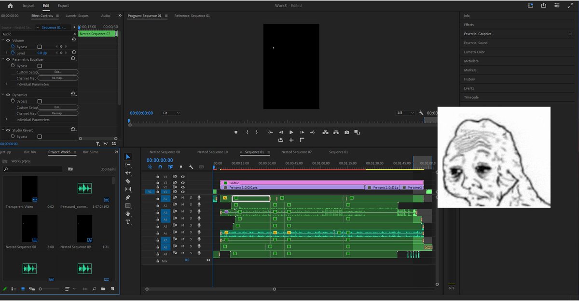Click Play in Program monitor
Viewport: 579px width, 301px height.
[291, 132]
